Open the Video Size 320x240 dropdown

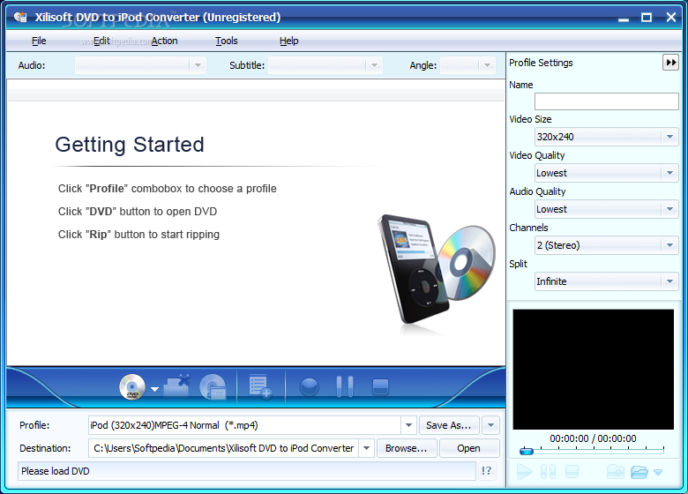click(x=606, y=137)
